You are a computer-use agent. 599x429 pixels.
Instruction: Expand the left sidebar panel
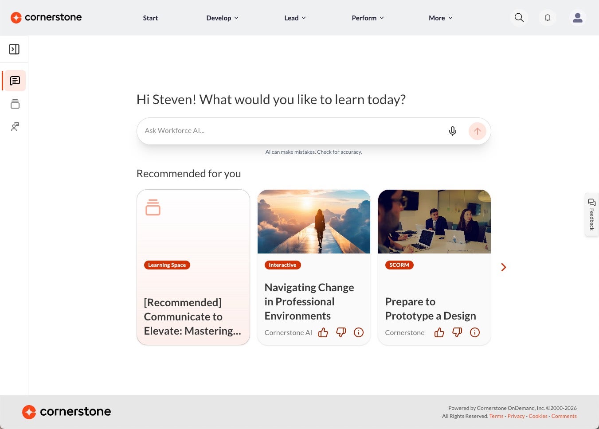(14, 49)
